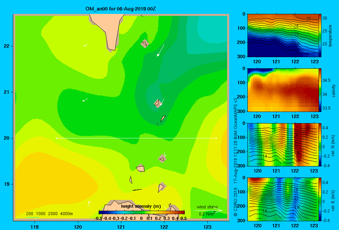This screenshot has width=339, height=230.
Task: Click the vertical CSIRO BoM OceanMAPS copyright text
Action: [x=236, y=157]
